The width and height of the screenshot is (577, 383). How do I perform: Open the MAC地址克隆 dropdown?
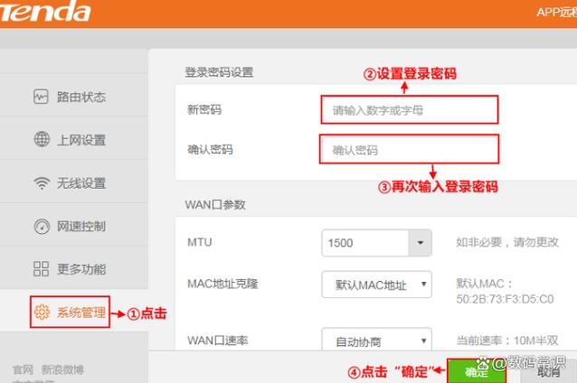377,285
